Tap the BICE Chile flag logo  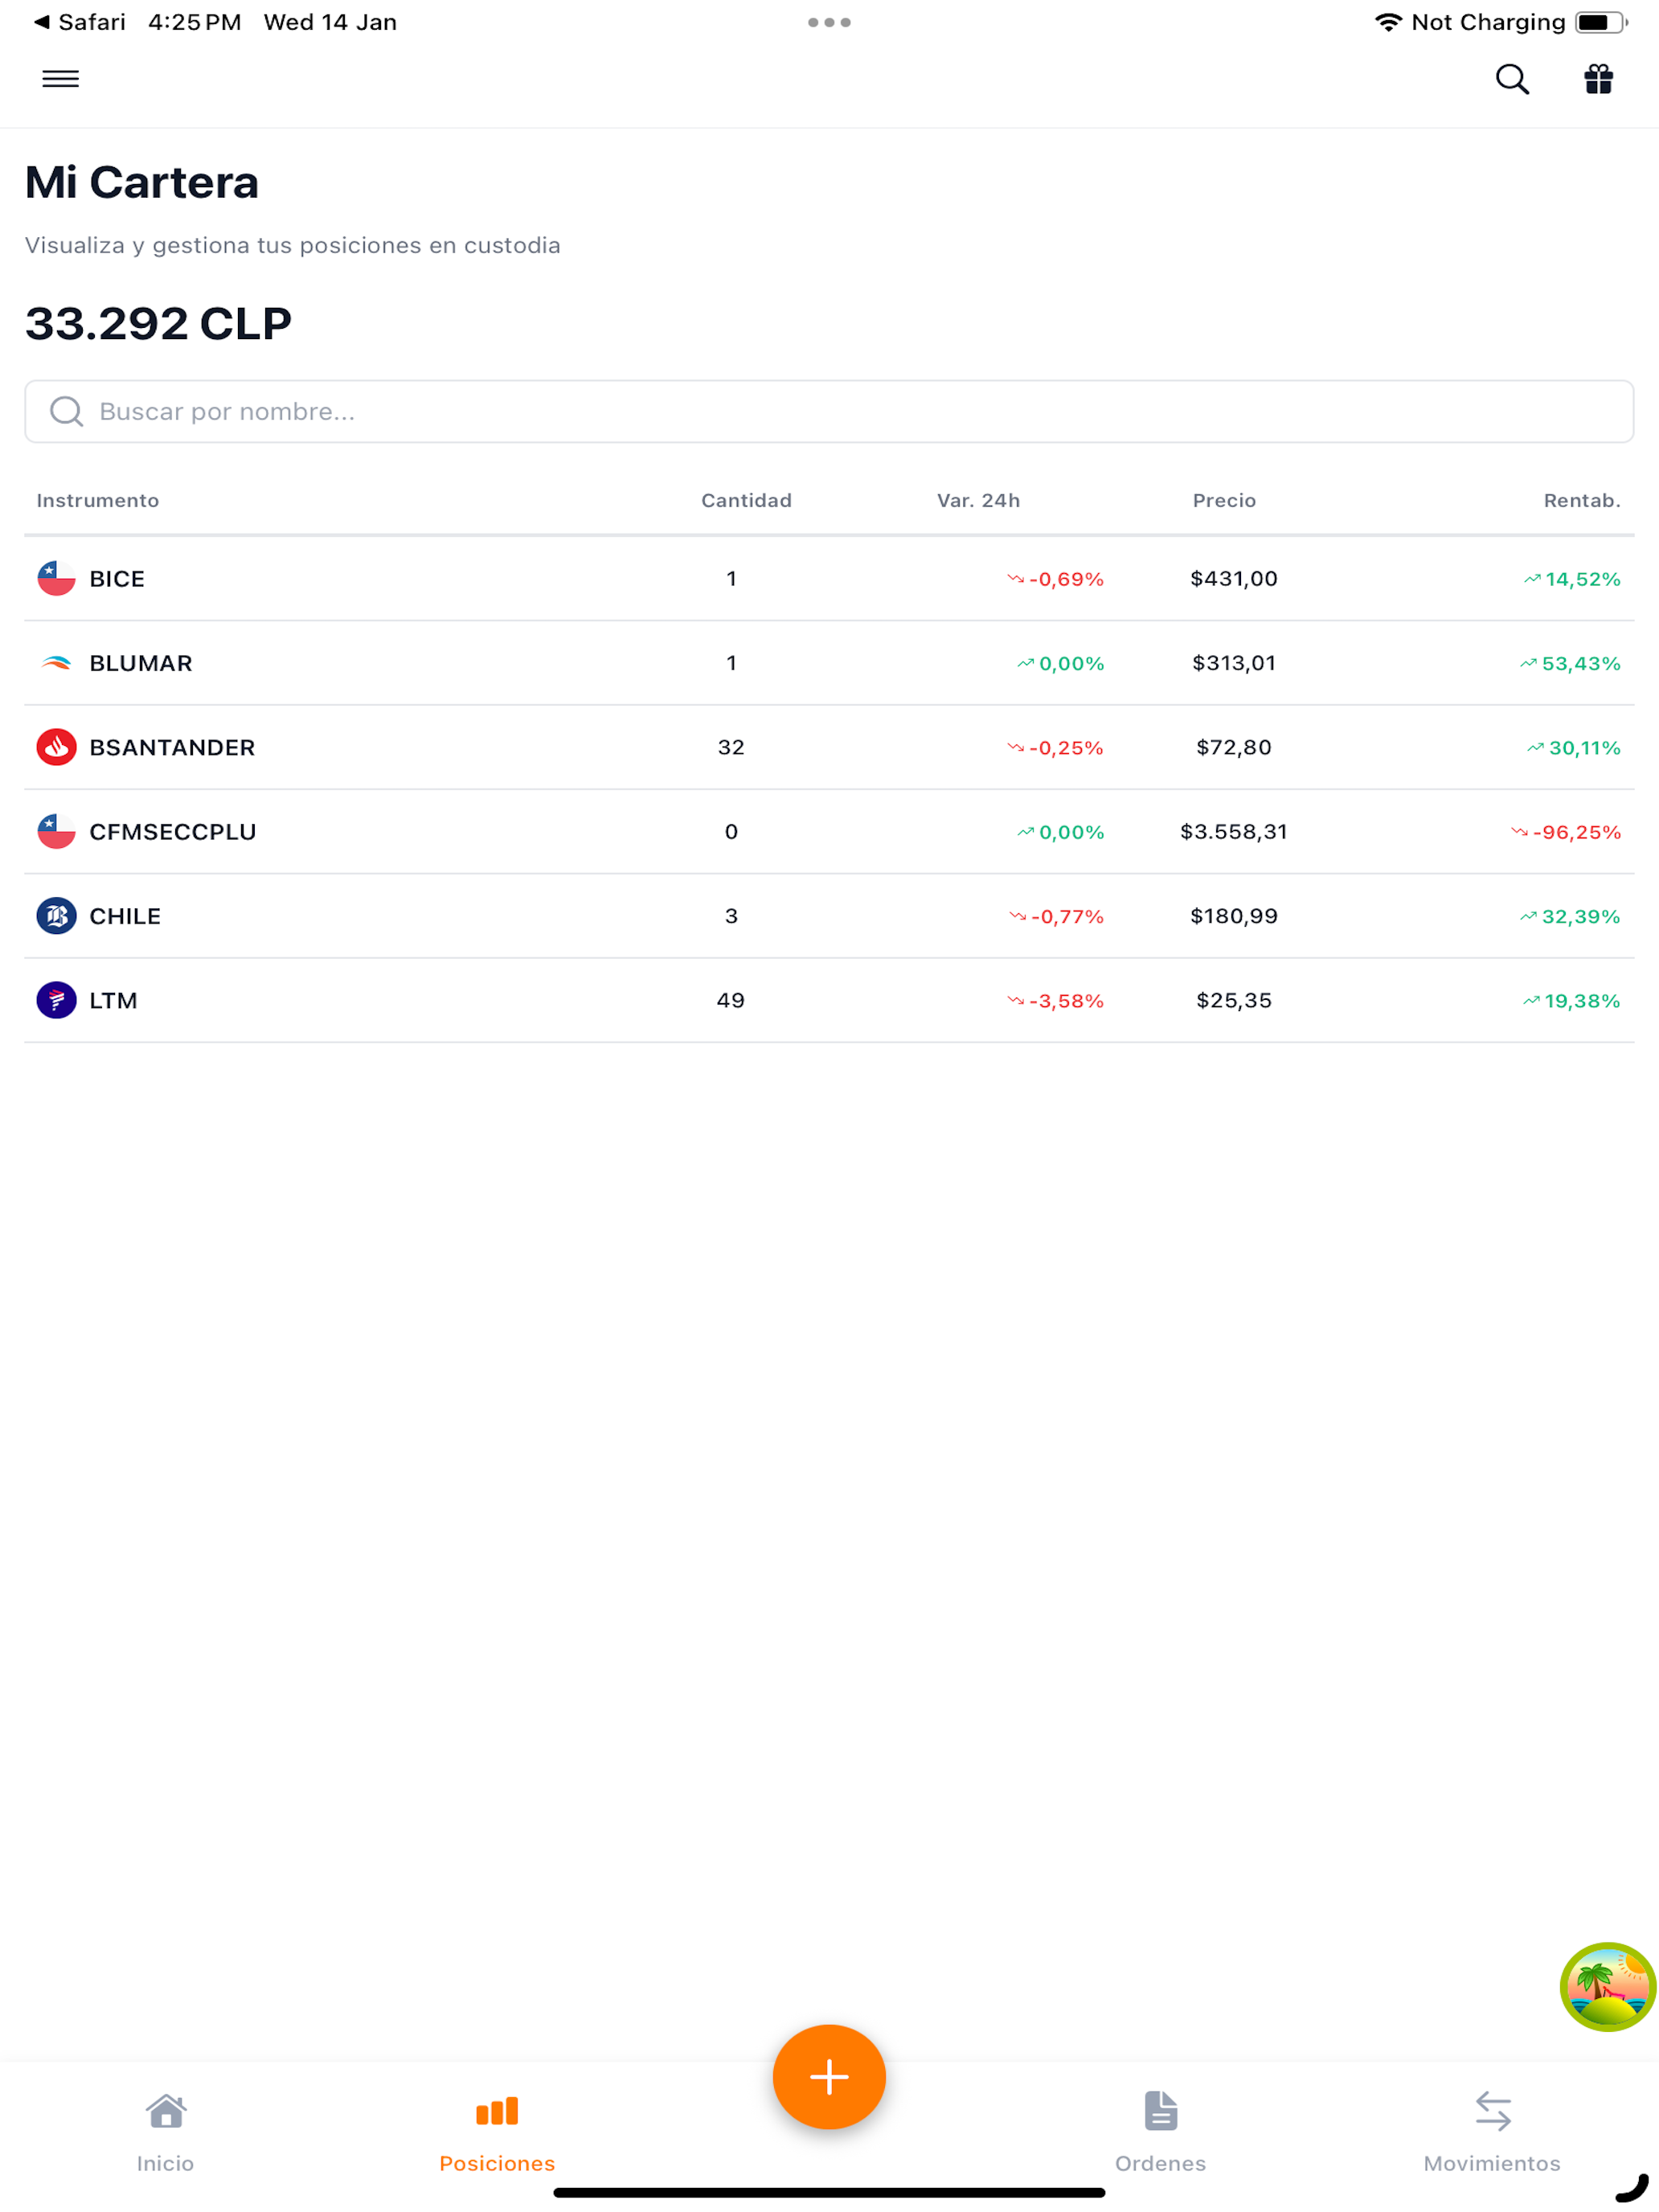pyautogui.click(x=56, y=578)
